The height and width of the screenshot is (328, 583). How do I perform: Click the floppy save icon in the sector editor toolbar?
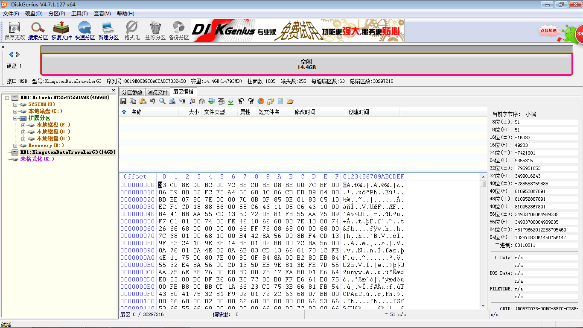[x=123, y=101]
